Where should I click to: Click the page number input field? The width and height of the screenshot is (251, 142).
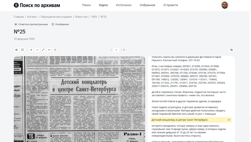click(x=117, y=50)
